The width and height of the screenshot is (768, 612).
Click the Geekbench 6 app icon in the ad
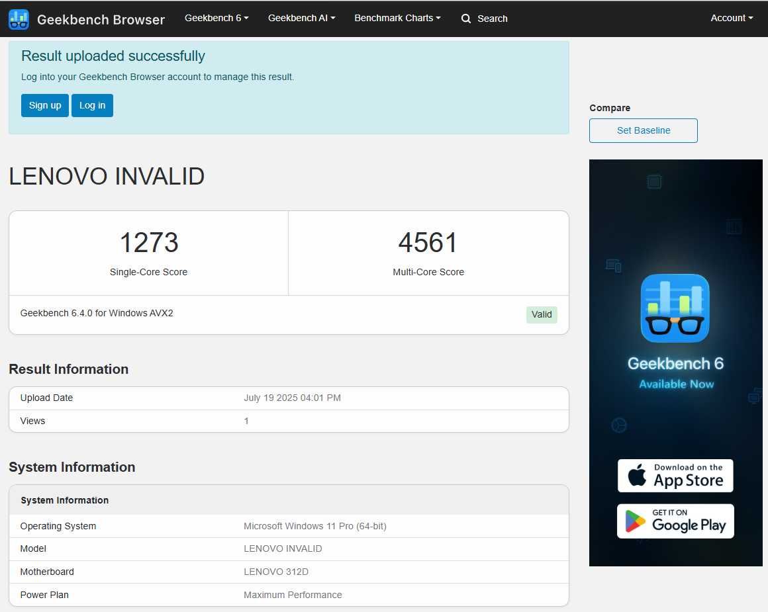[x=675, y=308]
